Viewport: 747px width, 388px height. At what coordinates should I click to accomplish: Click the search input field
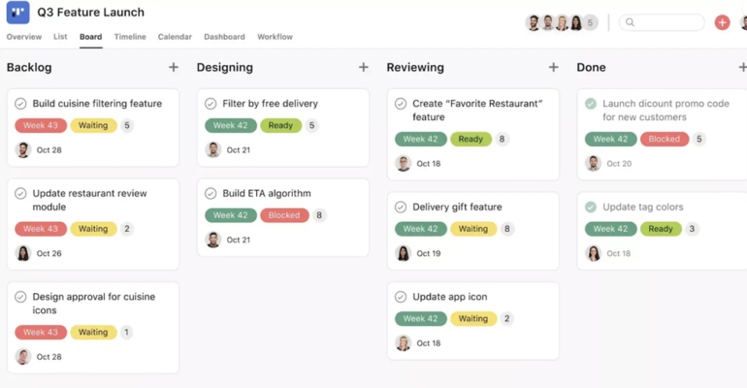pyautogui.click(x=664, y=22)
